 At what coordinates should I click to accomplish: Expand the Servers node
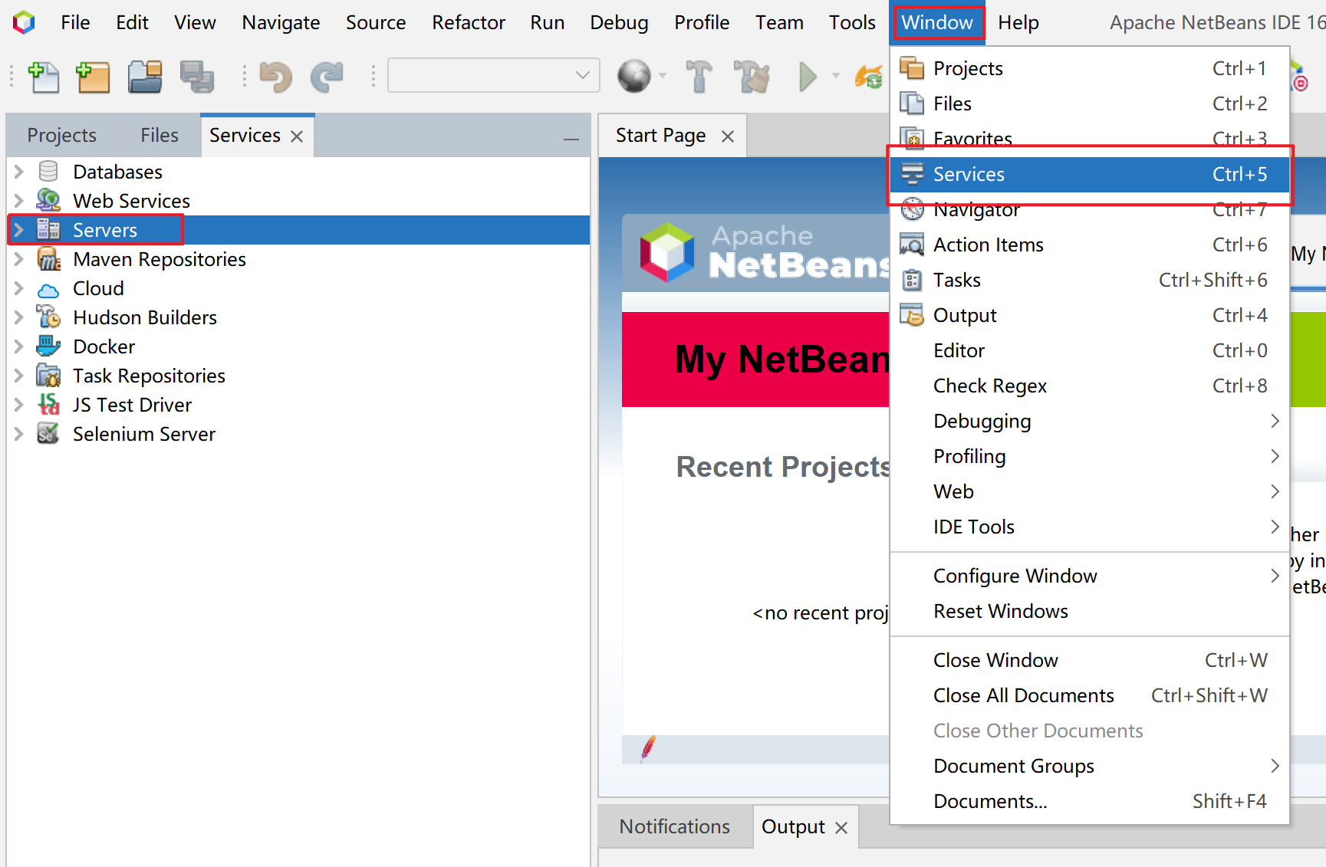click(x=19, y=229)
